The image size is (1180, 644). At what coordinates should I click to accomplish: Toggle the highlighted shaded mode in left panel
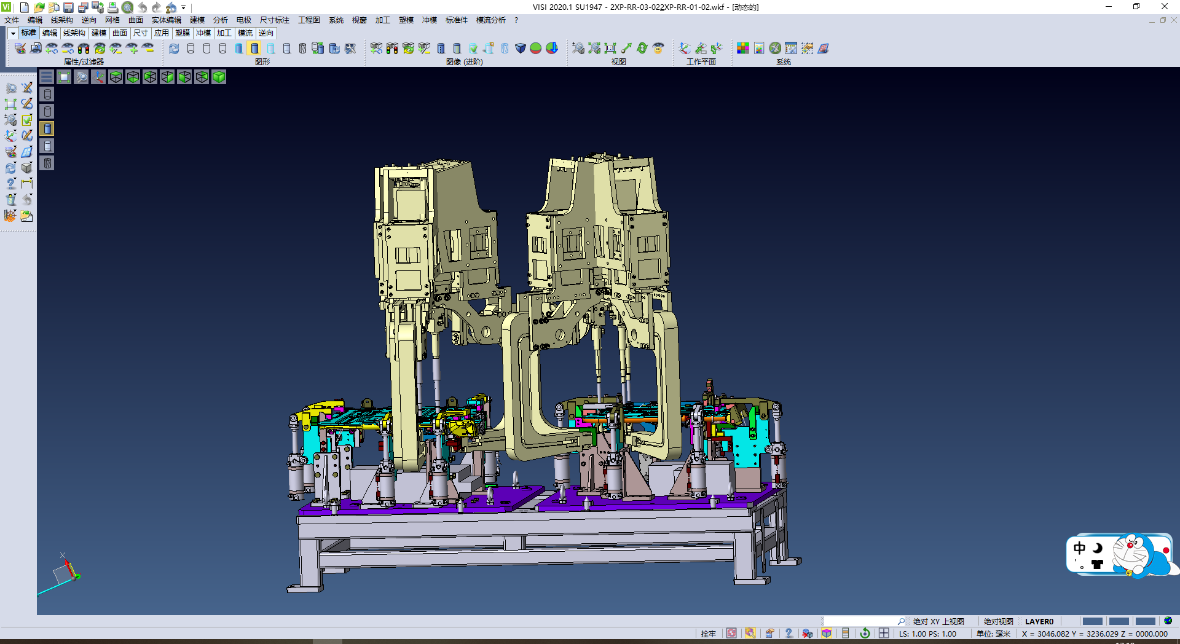point(47,128)
